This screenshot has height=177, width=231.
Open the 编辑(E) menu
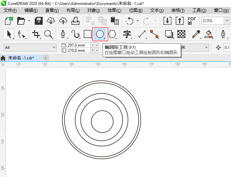(x=31, y=11)
